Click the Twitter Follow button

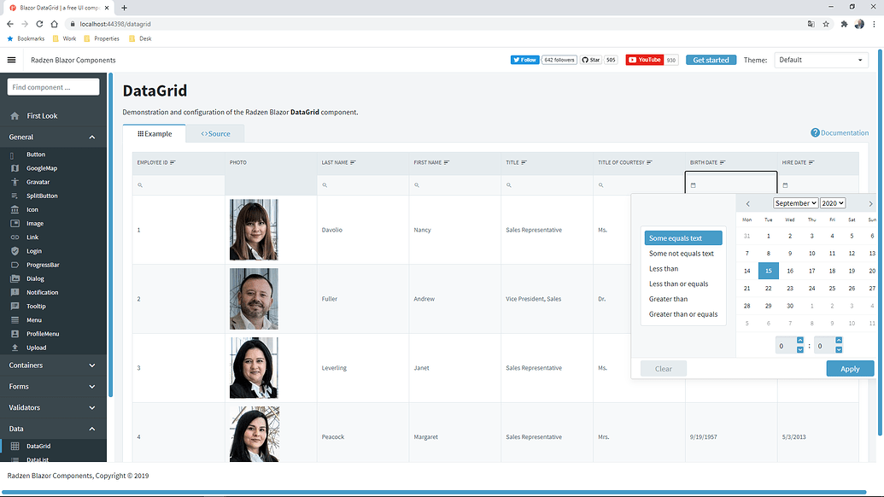(525, 60)
